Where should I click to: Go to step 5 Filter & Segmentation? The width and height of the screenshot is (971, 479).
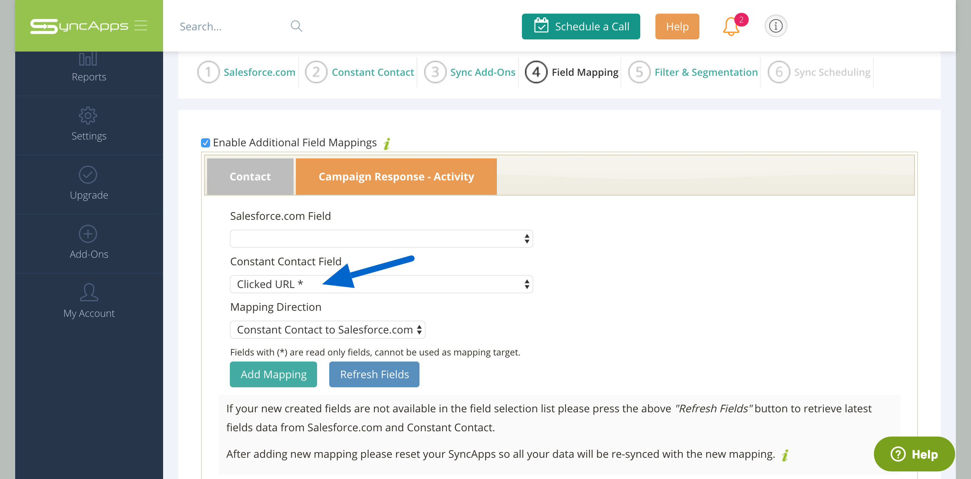(x=693, y=72)
